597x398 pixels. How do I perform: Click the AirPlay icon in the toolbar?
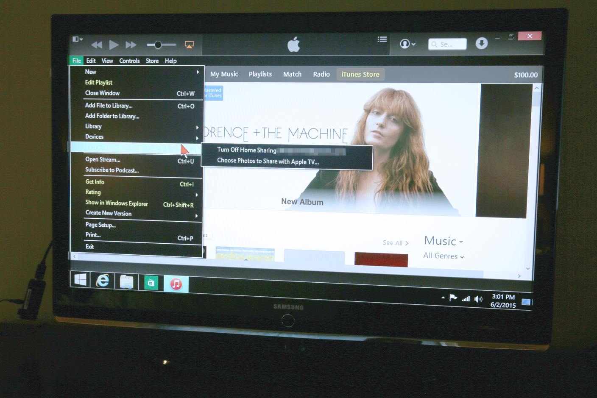[x=189, y=44]
